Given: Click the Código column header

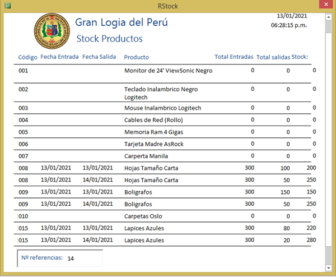Looking at the screenshot, I should [x=27, y=57].
